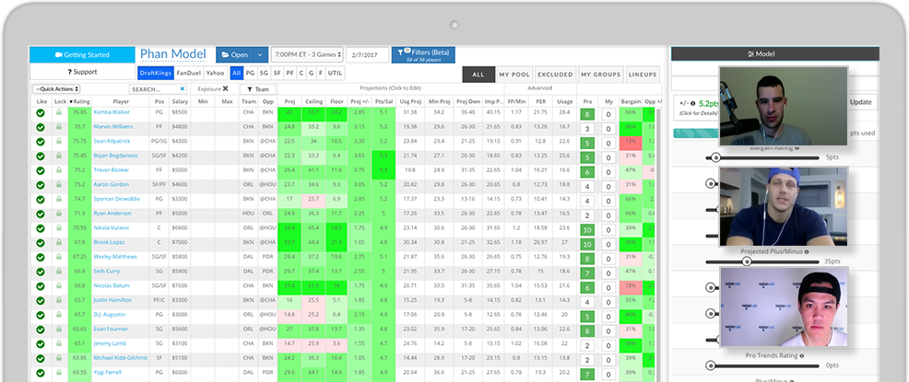The image size is (909, 382).
Task: Click the Model panel header
Action: coord(775,53)
